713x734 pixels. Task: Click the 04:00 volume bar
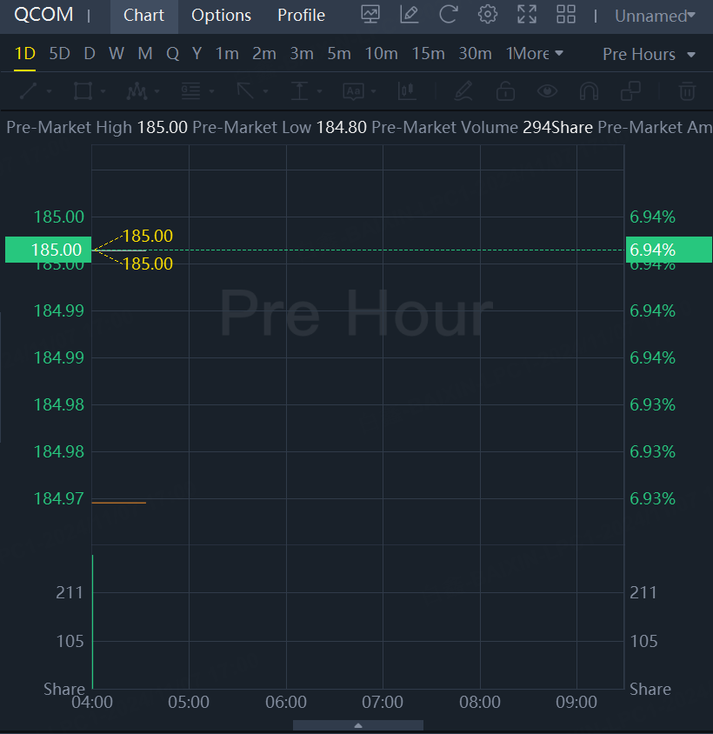coord(93,622)
